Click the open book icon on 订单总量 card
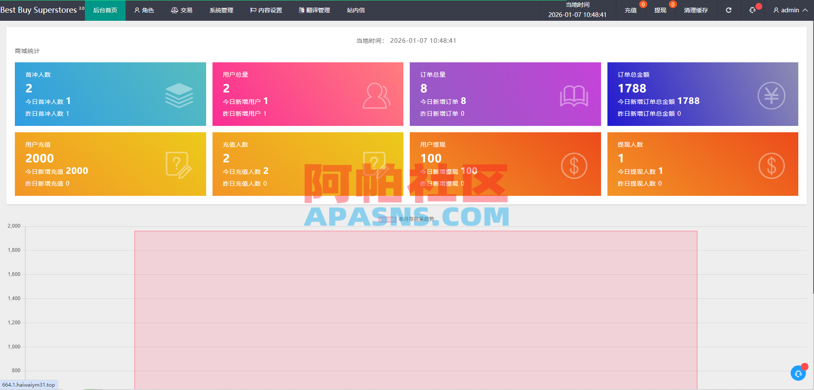 coord(574,96)
